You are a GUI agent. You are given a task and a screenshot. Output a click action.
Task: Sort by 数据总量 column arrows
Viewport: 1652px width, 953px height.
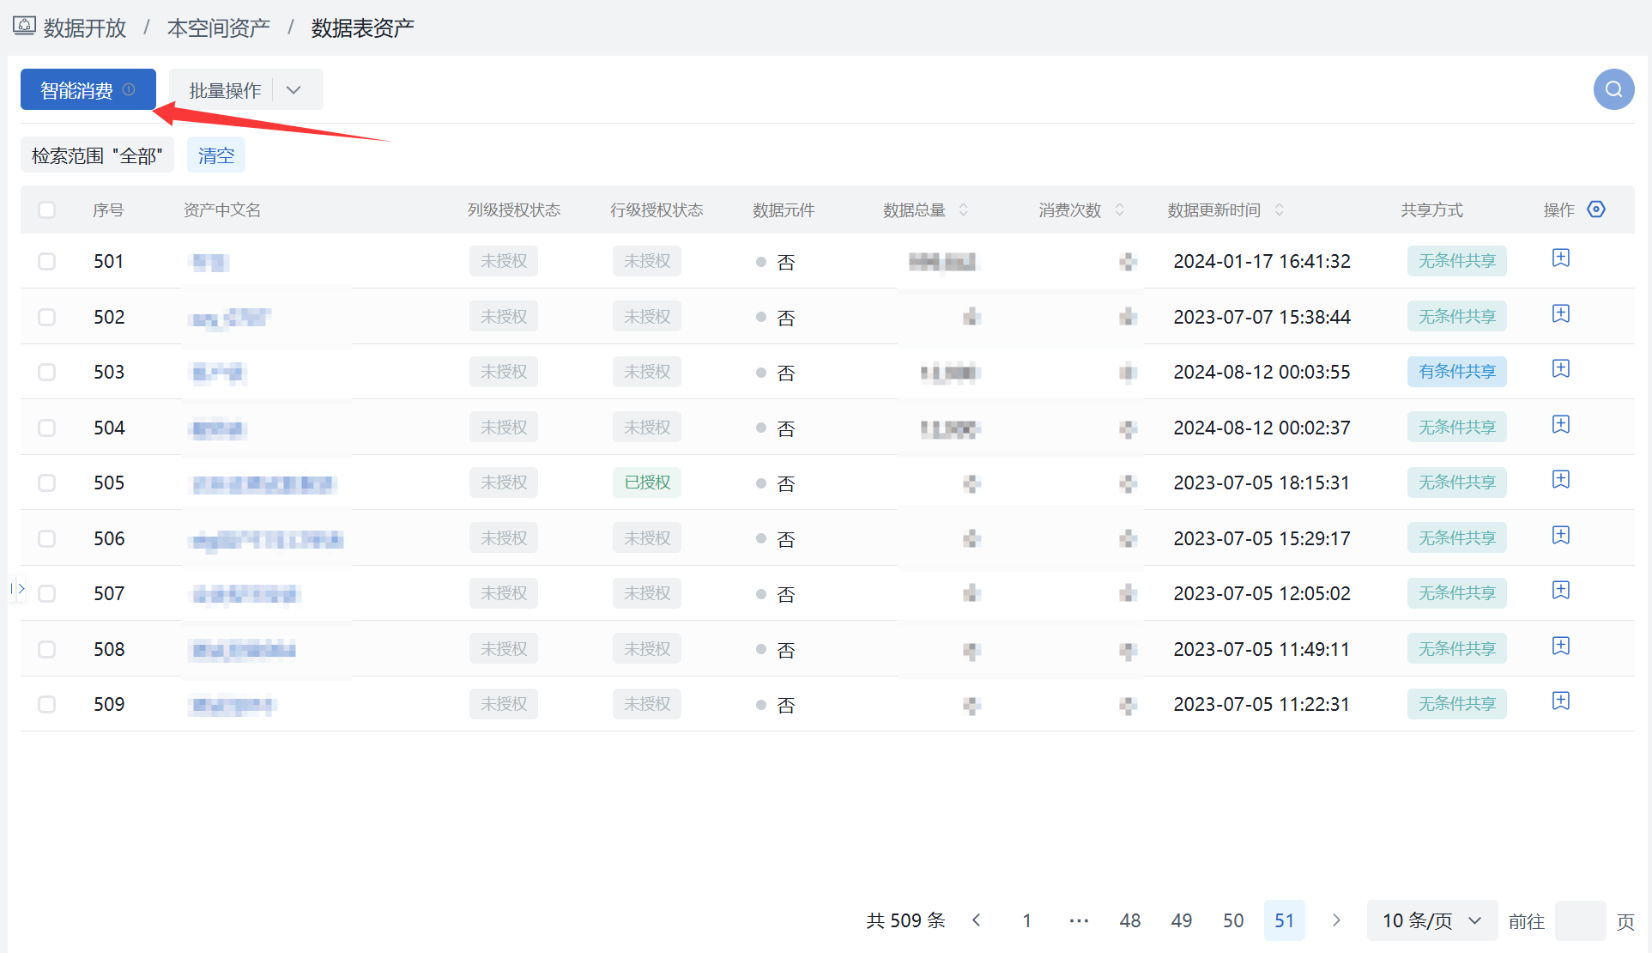click(964, 209)
